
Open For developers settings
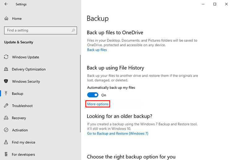[x=24, y=154]
